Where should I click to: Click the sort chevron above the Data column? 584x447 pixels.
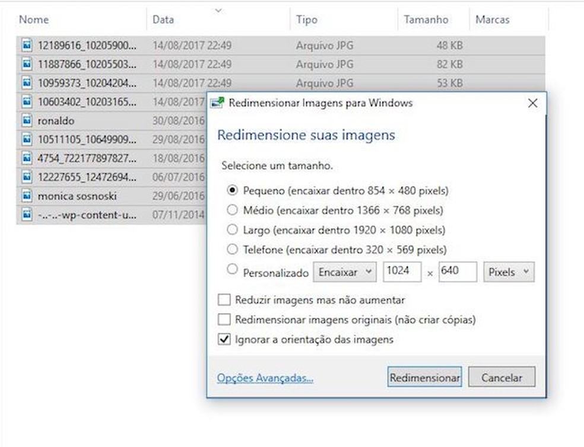pyautogui.click(x=218, y=10)
